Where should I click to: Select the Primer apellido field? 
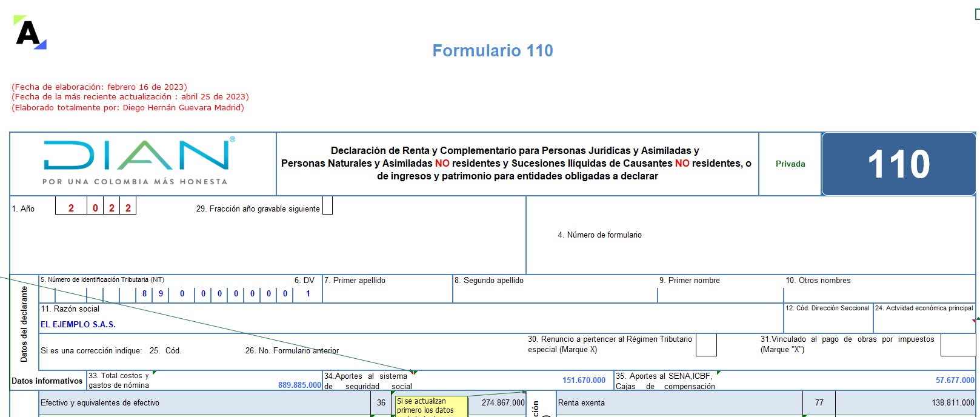tap(387, 289)
